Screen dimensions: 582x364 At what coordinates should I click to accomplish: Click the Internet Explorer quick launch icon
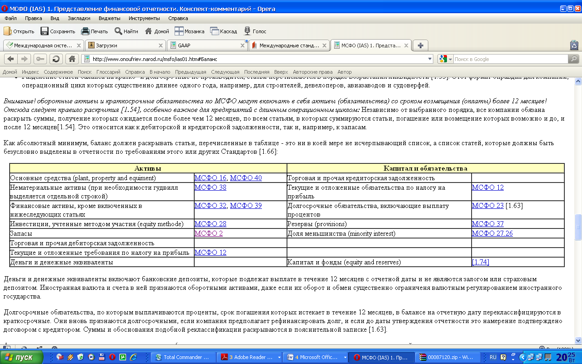point(133,357)
